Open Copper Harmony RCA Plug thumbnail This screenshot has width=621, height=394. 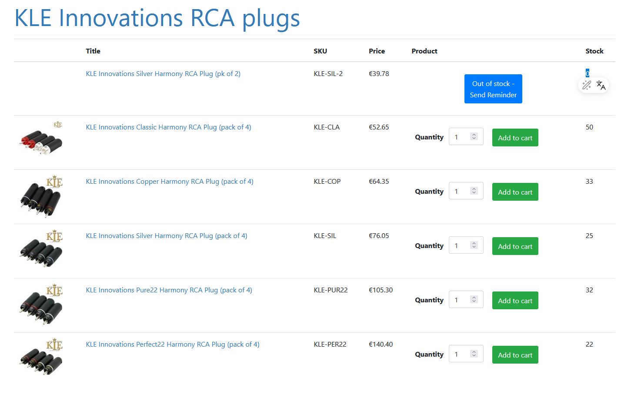[41, 197]
